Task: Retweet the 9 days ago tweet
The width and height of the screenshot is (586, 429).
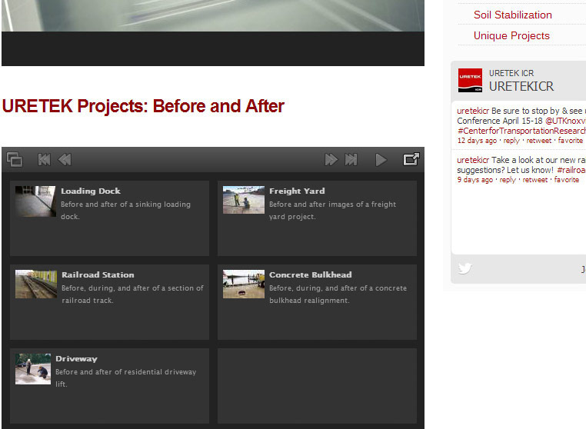Action: [535, 180]
